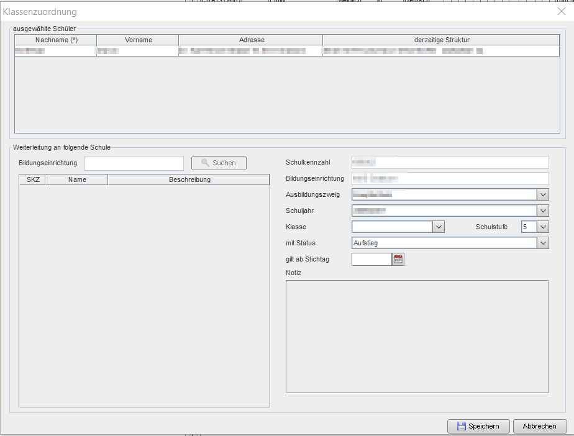The image size is (574, 436).
Task: Expand the Ausbildungszweig dropdown
Action: coord(543,194)
